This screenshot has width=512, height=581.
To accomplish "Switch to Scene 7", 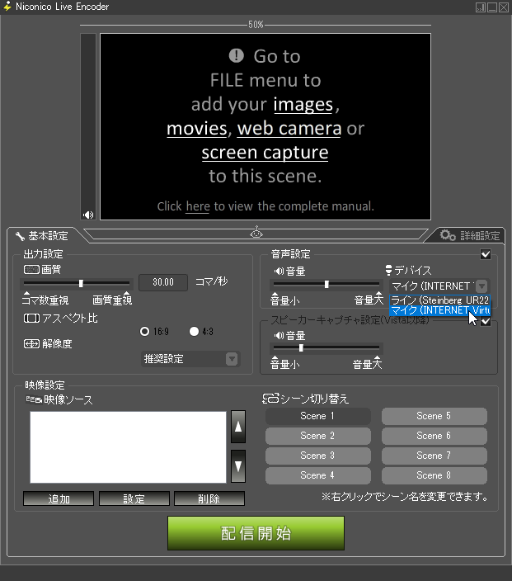I will pyautogui.click(x=434, y=456).
